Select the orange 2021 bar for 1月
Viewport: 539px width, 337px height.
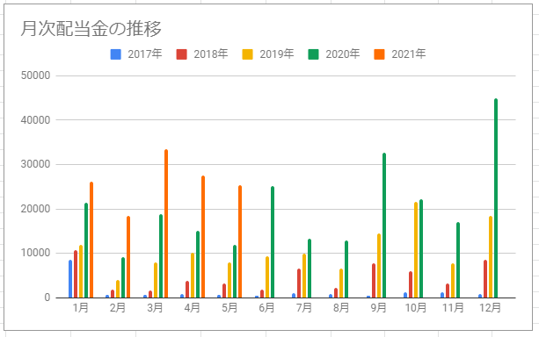pyautogui.click(x=91, y=240)
